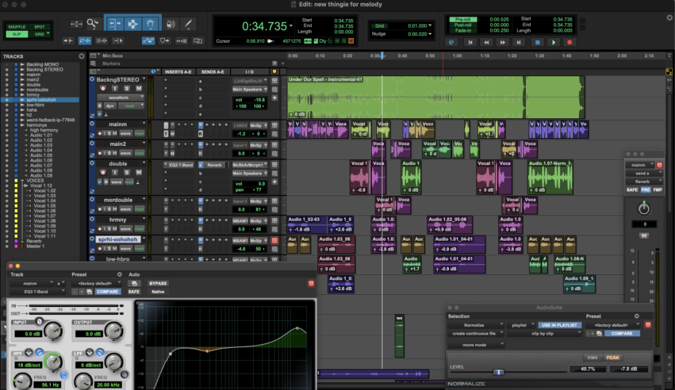The height and width of the screenshot is (390, 675).
Task: Click the PEAK tab in AudioSuite
Action: coord(612,357)
